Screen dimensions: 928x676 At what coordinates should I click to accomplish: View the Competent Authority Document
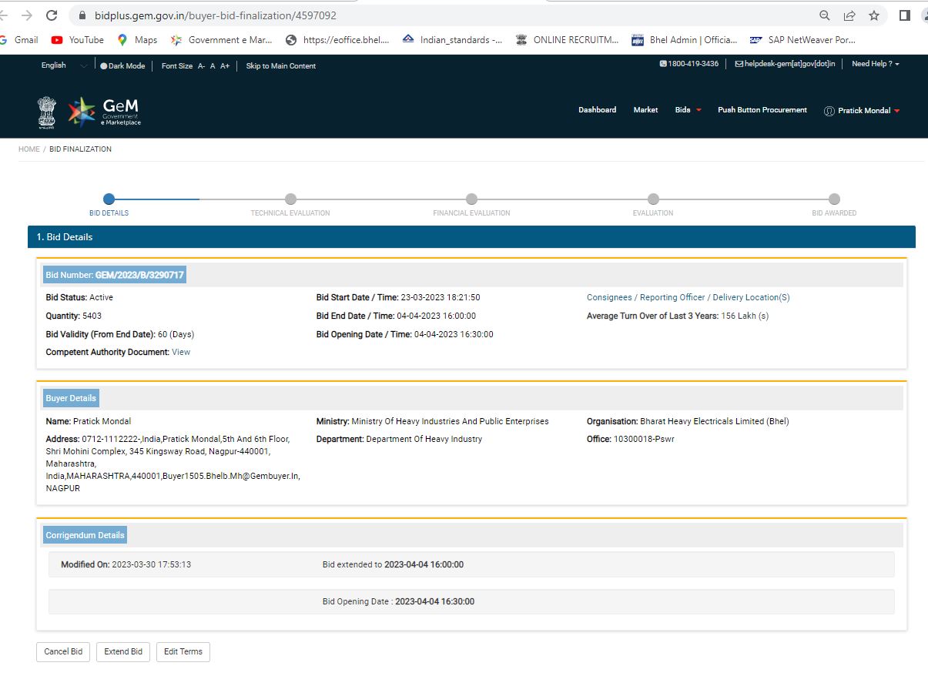click(181, 352)
